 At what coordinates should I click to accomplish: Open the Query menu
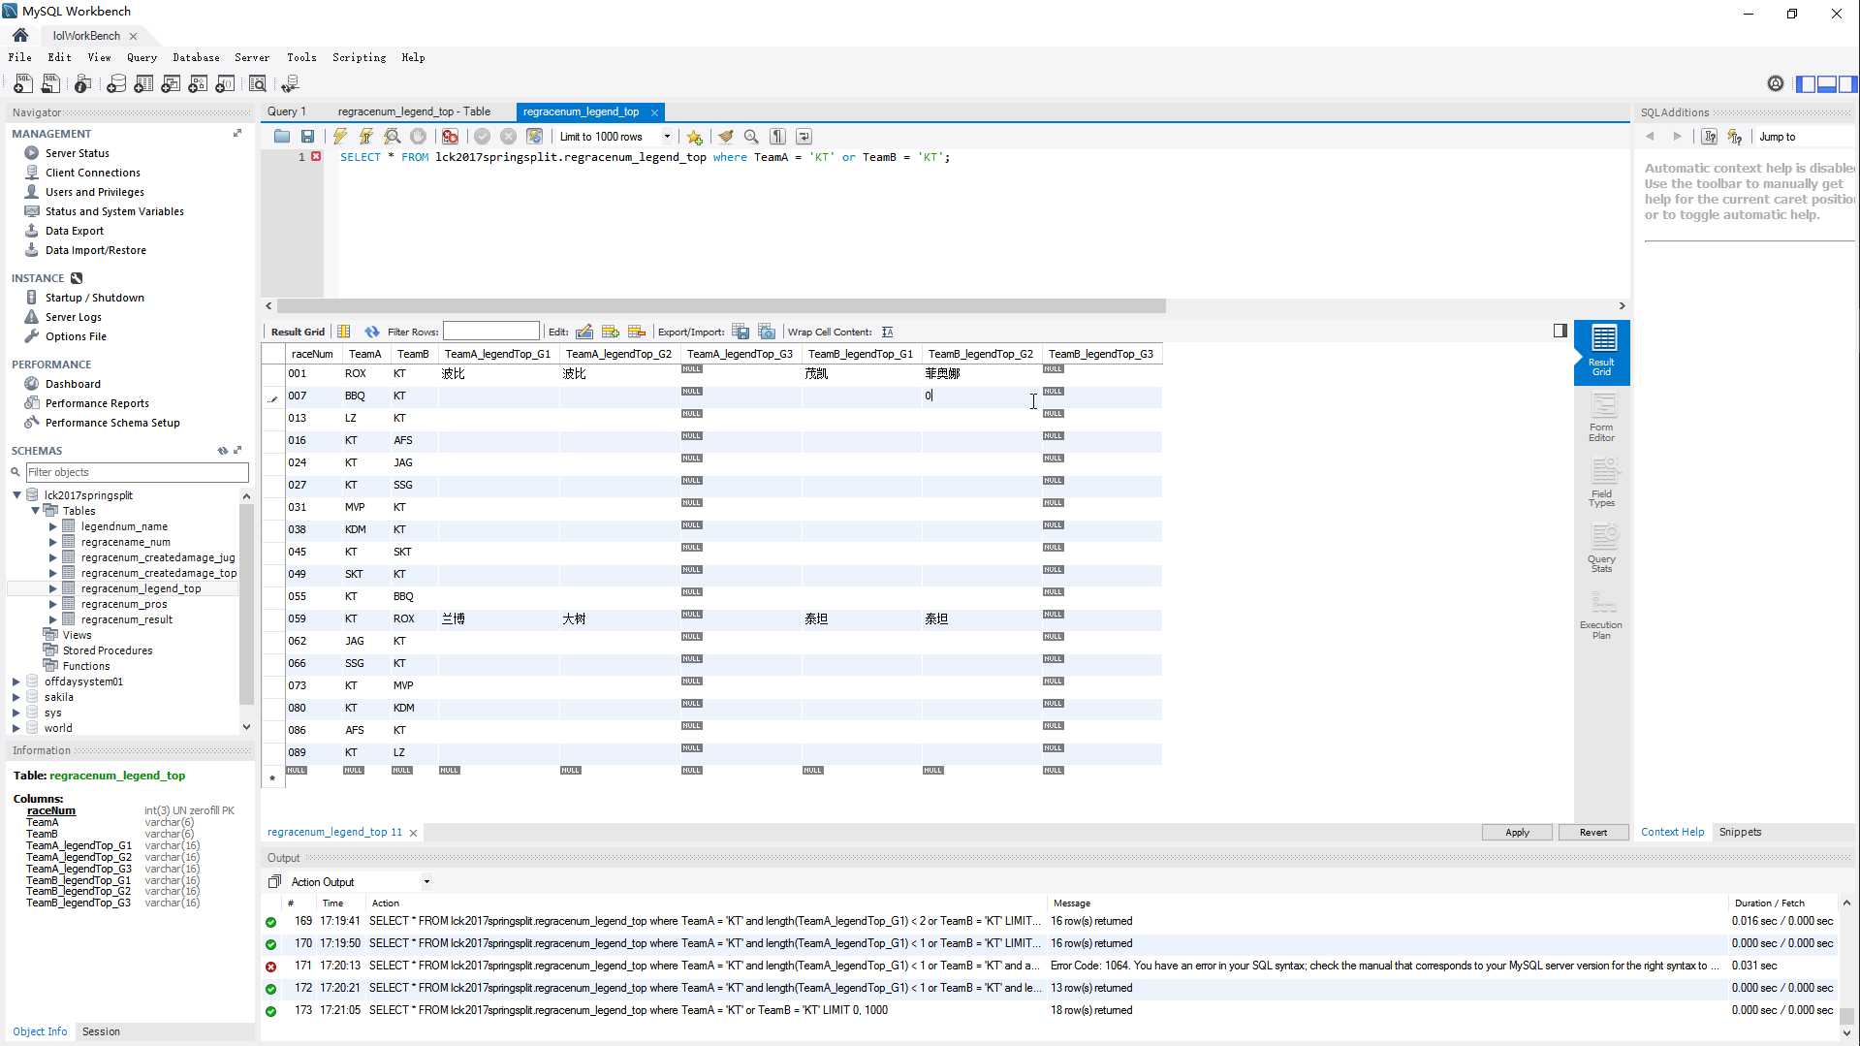pos(142,57)
